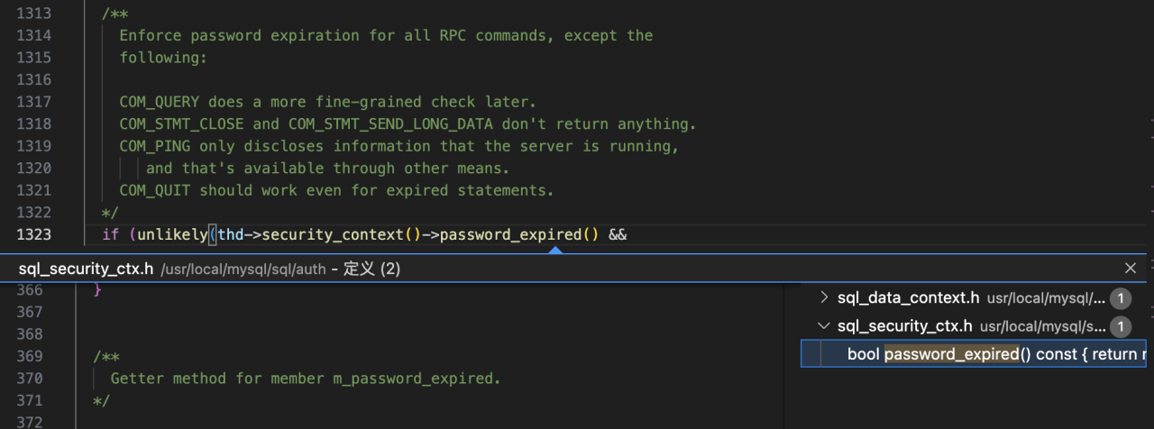The height and width of the screenshot is (429, 1154).
Task: Click the /usr/local/mysql/sql/auth path in the peek header
Action: pyautogui.click(x=243, y=269)
